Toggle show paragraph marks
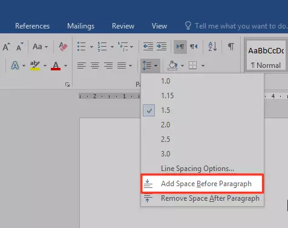The image size is (288, 228). pyautogui.click(x=231, y=47)
